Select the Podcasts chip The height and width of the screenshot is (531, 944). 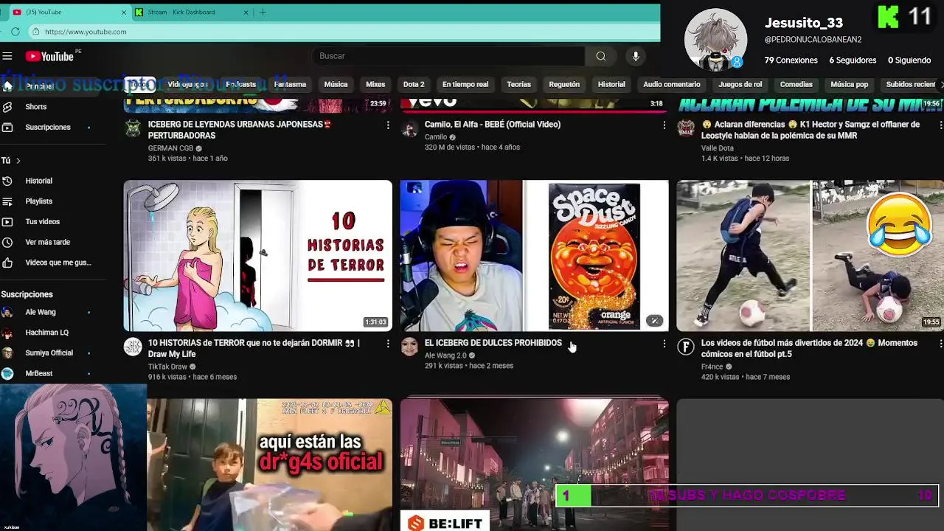pos(240,84)
